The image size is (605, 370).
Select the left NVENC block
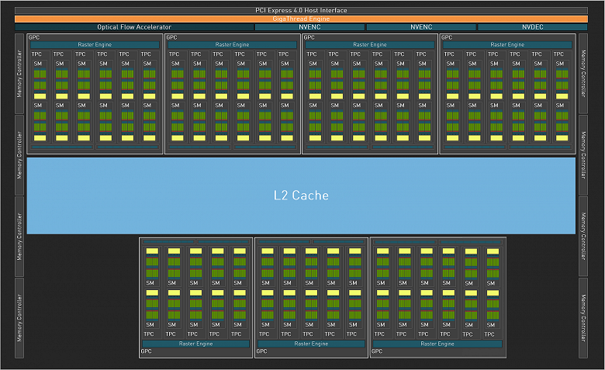[x=309, y=27]
